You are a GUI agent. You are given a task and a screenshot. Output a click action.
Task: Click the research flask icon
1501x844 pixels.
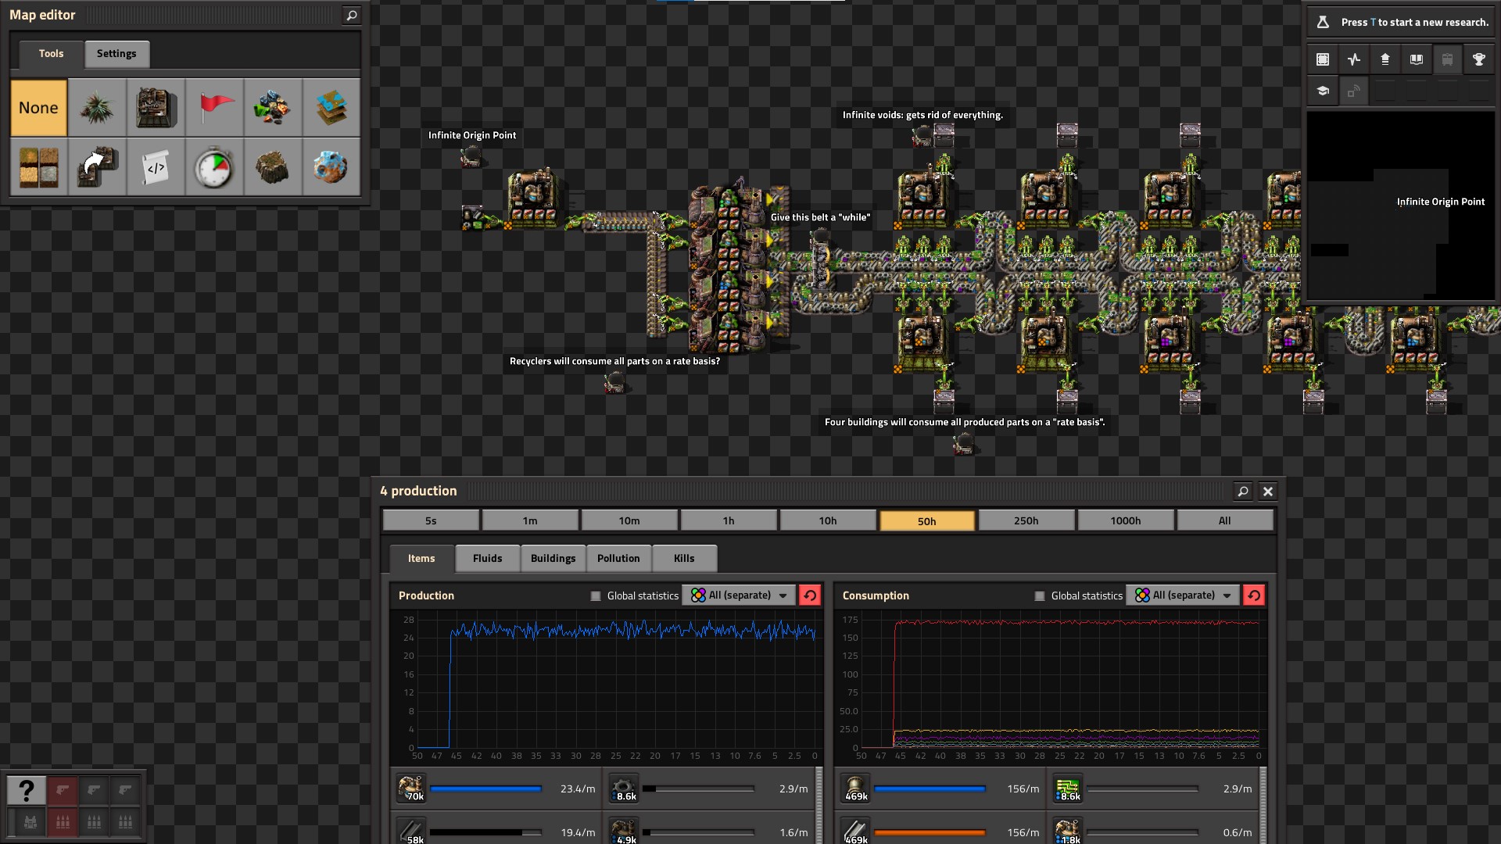click(x=1323, y=22)
